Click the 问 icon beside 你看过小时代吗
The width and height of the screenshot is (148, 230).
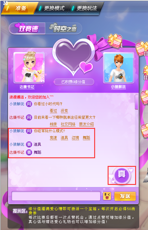[29, 104]
